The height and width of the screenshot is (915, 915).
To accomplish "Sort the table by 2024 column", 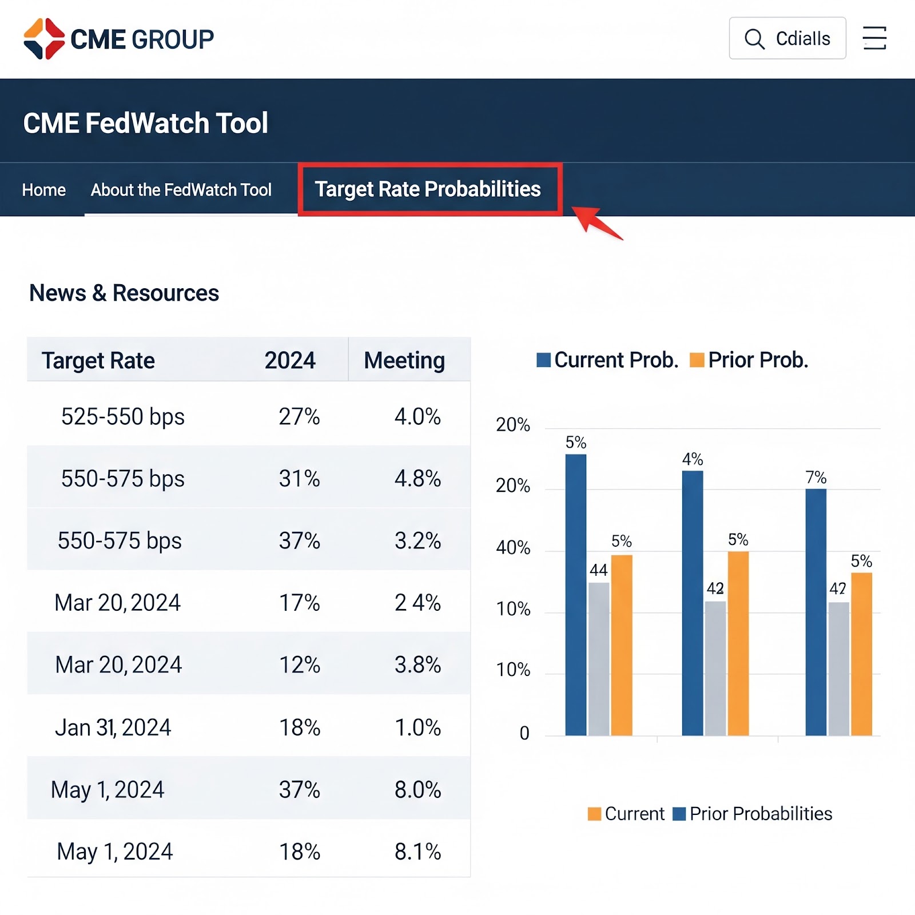I will click(289, 360).
